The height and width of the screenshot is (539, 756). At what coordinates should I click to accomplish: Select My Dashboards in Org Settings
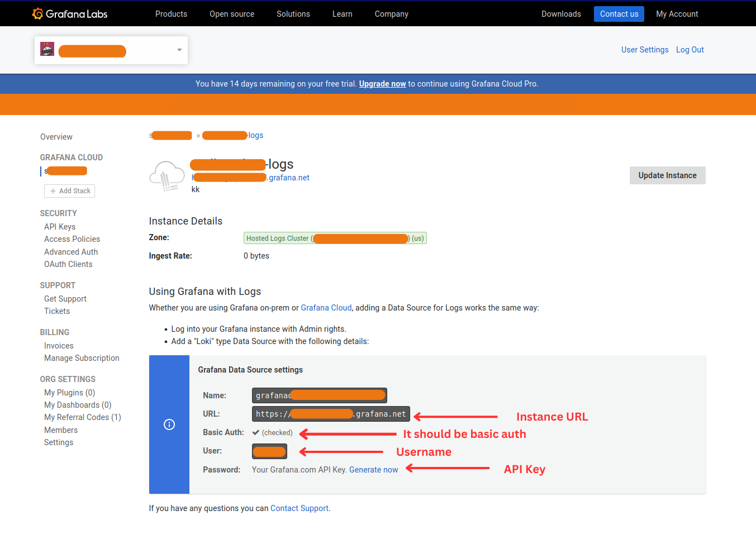pyautogui.click(x=77, y=404)
